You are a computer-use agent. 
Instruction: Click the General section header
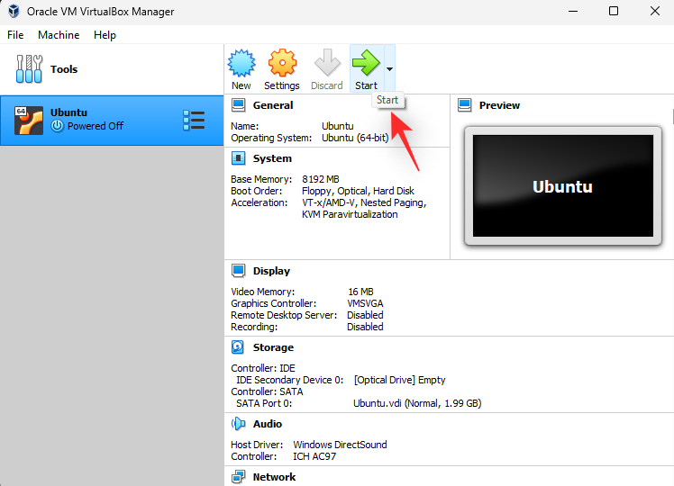pyautogui.click(x=272, y=105)
